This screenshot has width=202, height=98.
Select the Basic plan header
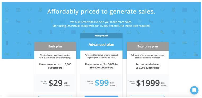[55, 46]
